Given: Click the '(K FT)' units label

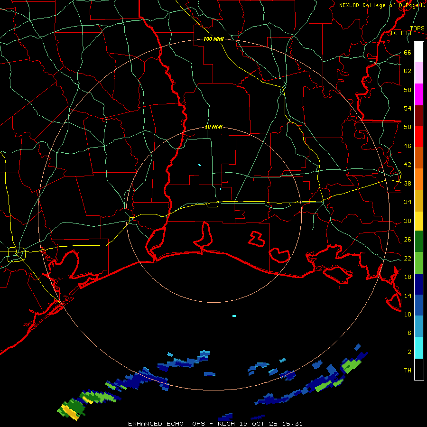Looking at the screenshot, I should [x=401, y=33].
